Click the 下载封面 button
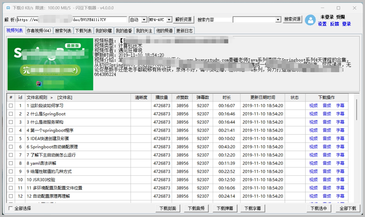This screenshot has width=365, height=217. [168, 208]
